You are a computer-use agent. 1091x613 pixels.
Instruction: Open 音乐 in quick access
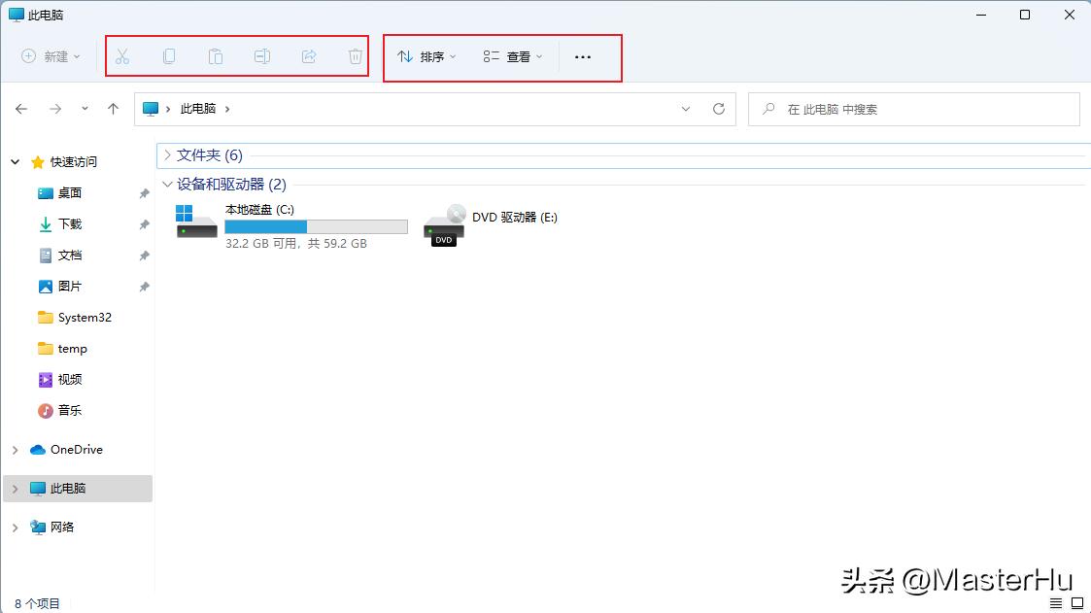[x=70, y=411]
